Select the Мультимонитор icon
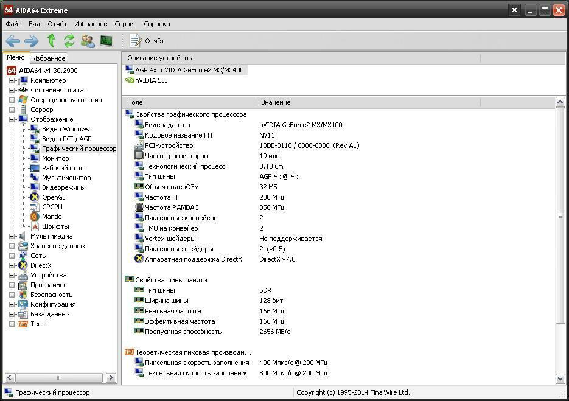 [x=35, y=178]
